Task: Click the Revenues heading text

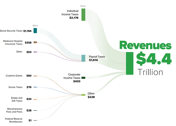Action: pyautogui.click(x=145, y=45)
